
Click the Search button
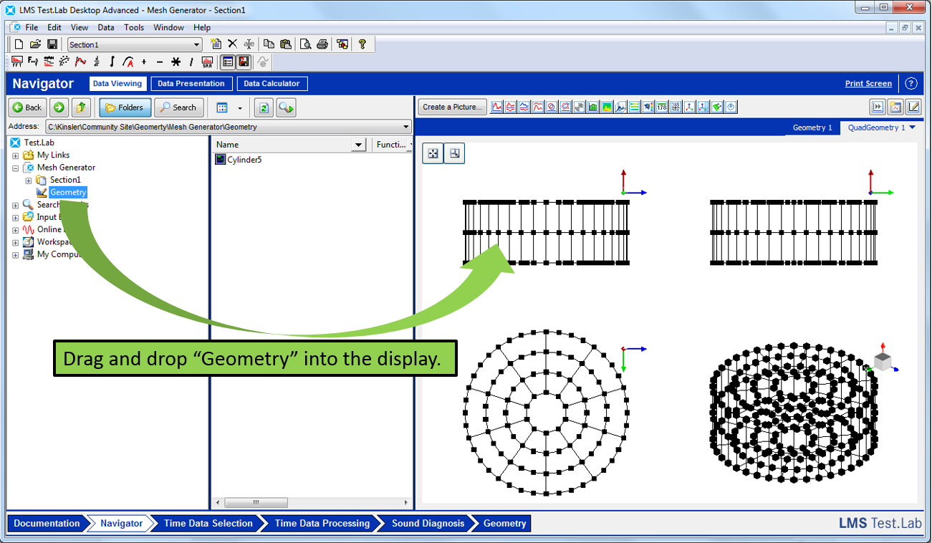coord(178,107)
